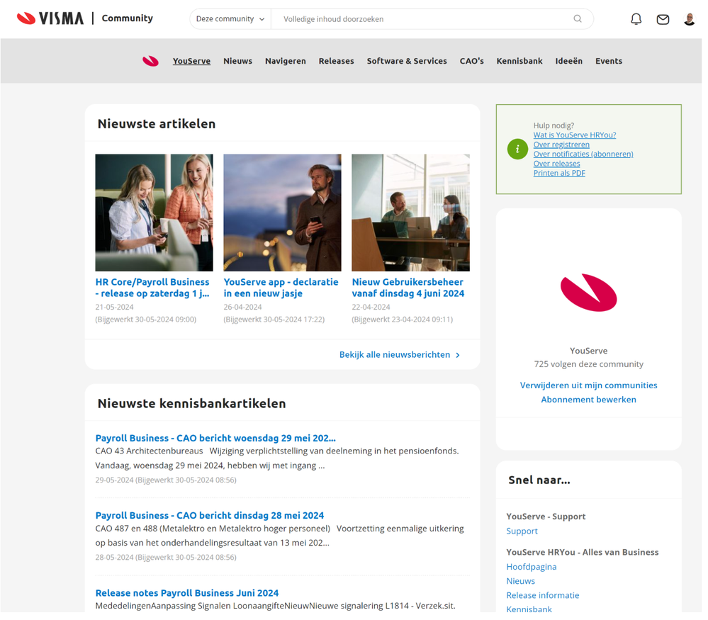
Task: Open HR Core/Payroll Business release article
Action: click(152, 288)
